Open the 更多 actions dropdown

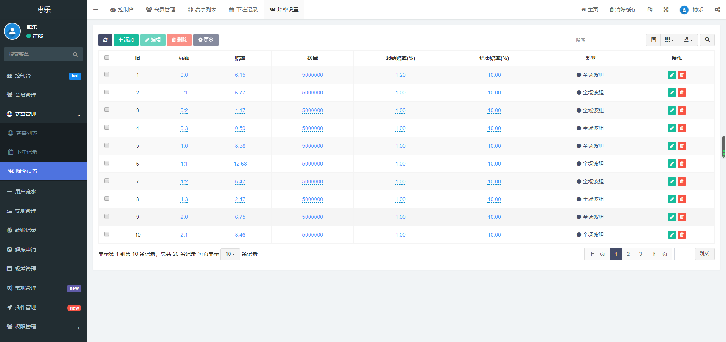tap(206, 40)
